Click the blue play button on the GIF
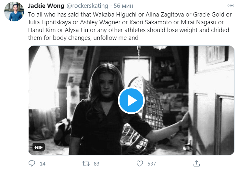This screenshot has height=171, width=239. coord(131,100)
